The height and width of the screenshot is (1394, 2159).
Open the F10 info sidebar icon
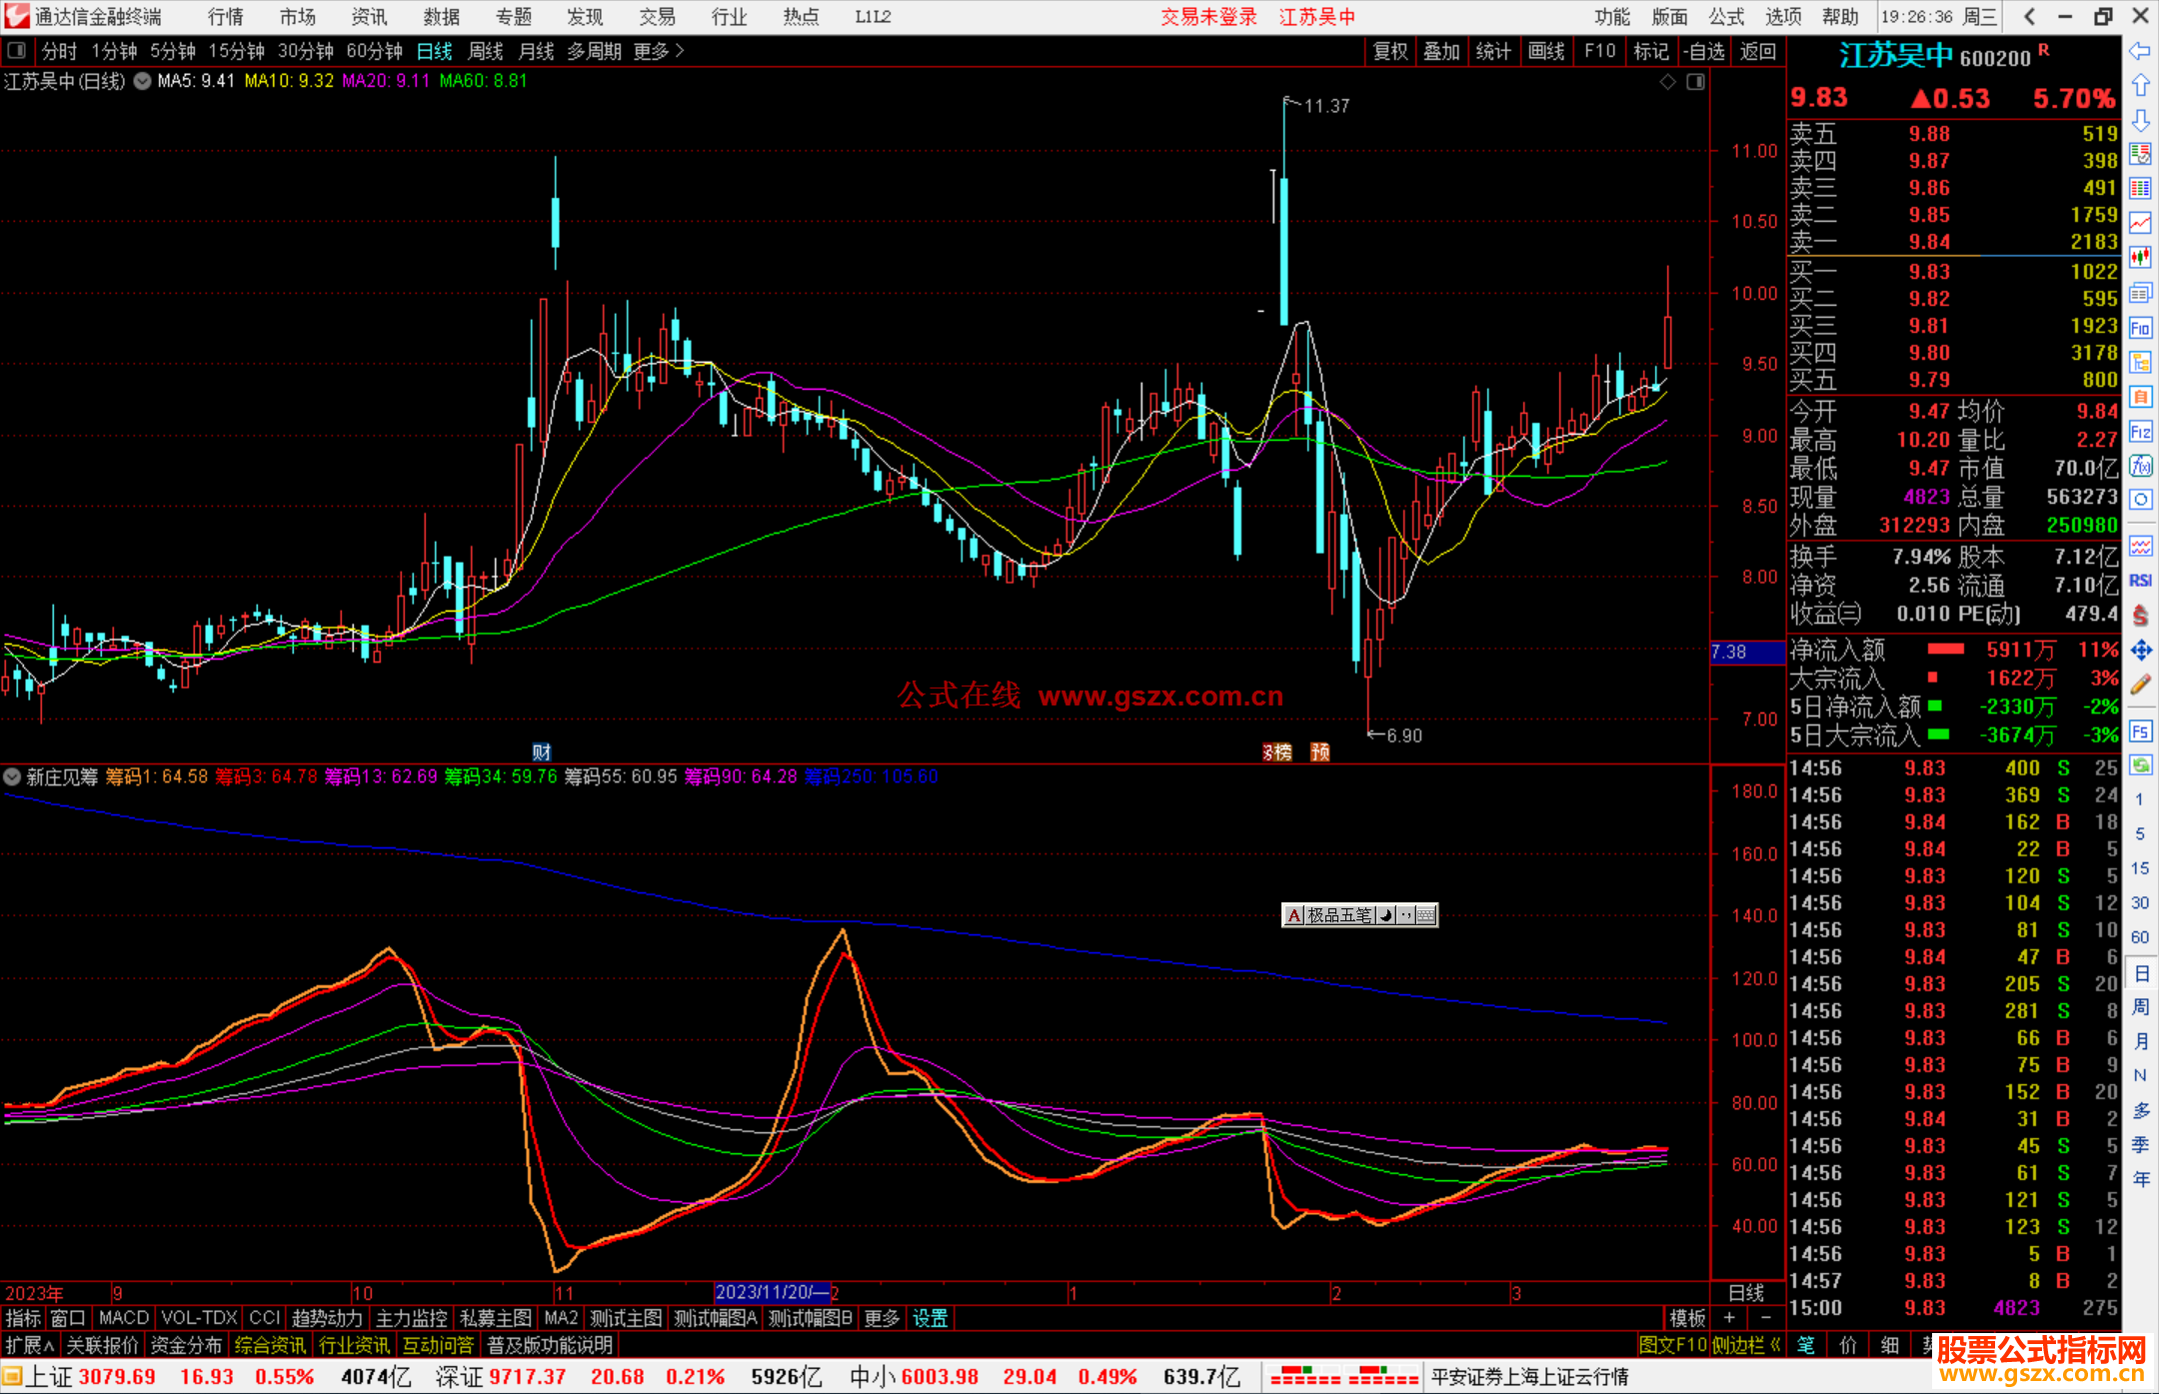point(2140,328)
